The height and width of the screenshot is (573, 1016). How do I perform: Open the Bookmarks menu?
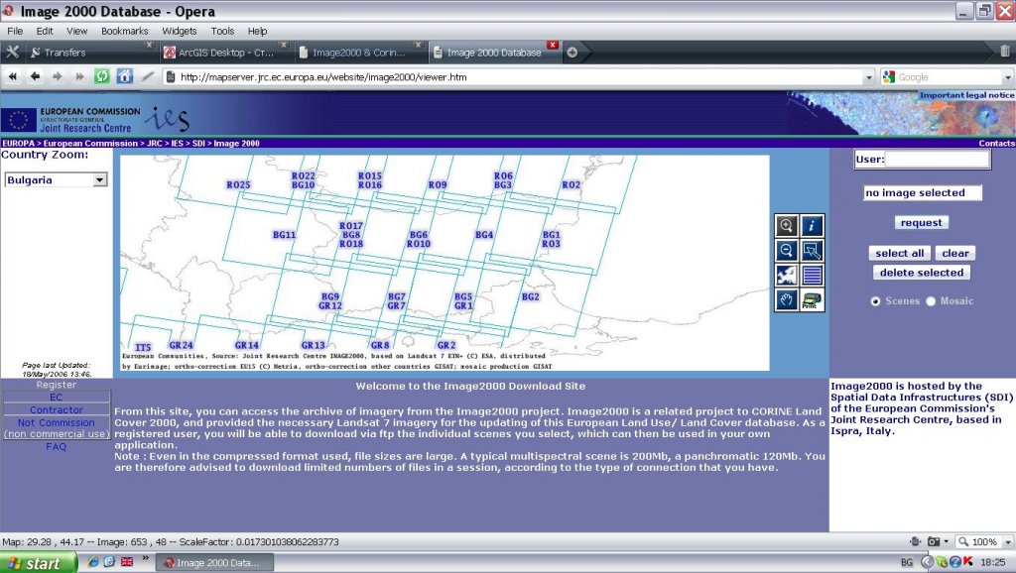pos(124,31)
